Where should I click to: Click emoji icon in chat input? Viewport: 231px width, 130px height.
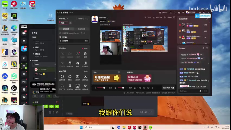[x=200, y=91]
